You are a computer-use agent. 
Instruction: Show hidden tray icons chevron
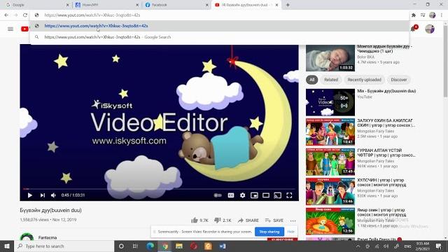click(x=358, y=246)
